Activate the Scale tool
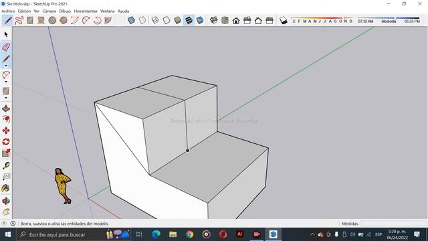 click(x=6, y=153)
